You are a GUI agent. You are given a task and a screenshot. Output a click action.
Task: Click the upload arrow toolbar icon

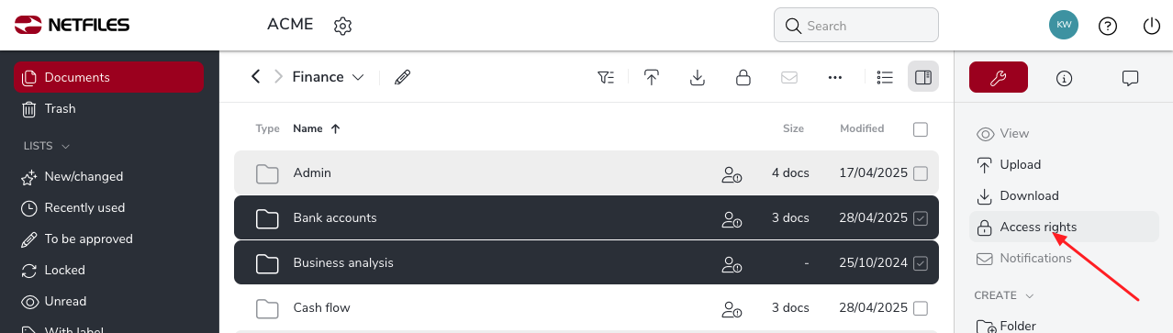[x=652, y=78]
